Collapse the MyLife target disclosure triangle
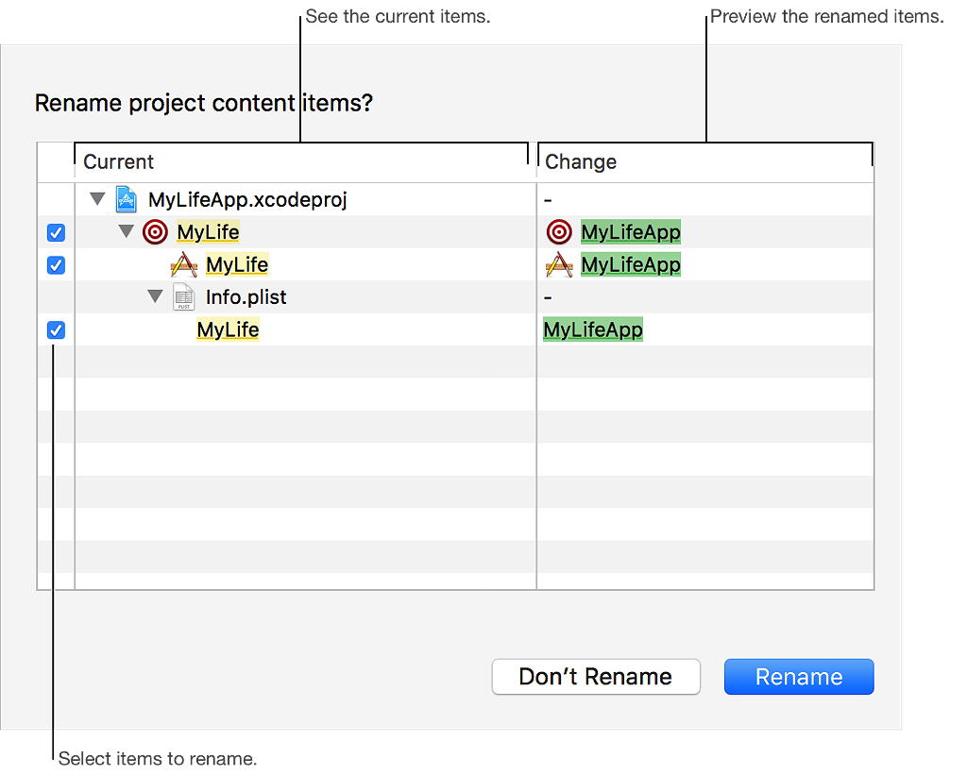Viewport: 967px width, 775px height. click(x=126, y=232)
